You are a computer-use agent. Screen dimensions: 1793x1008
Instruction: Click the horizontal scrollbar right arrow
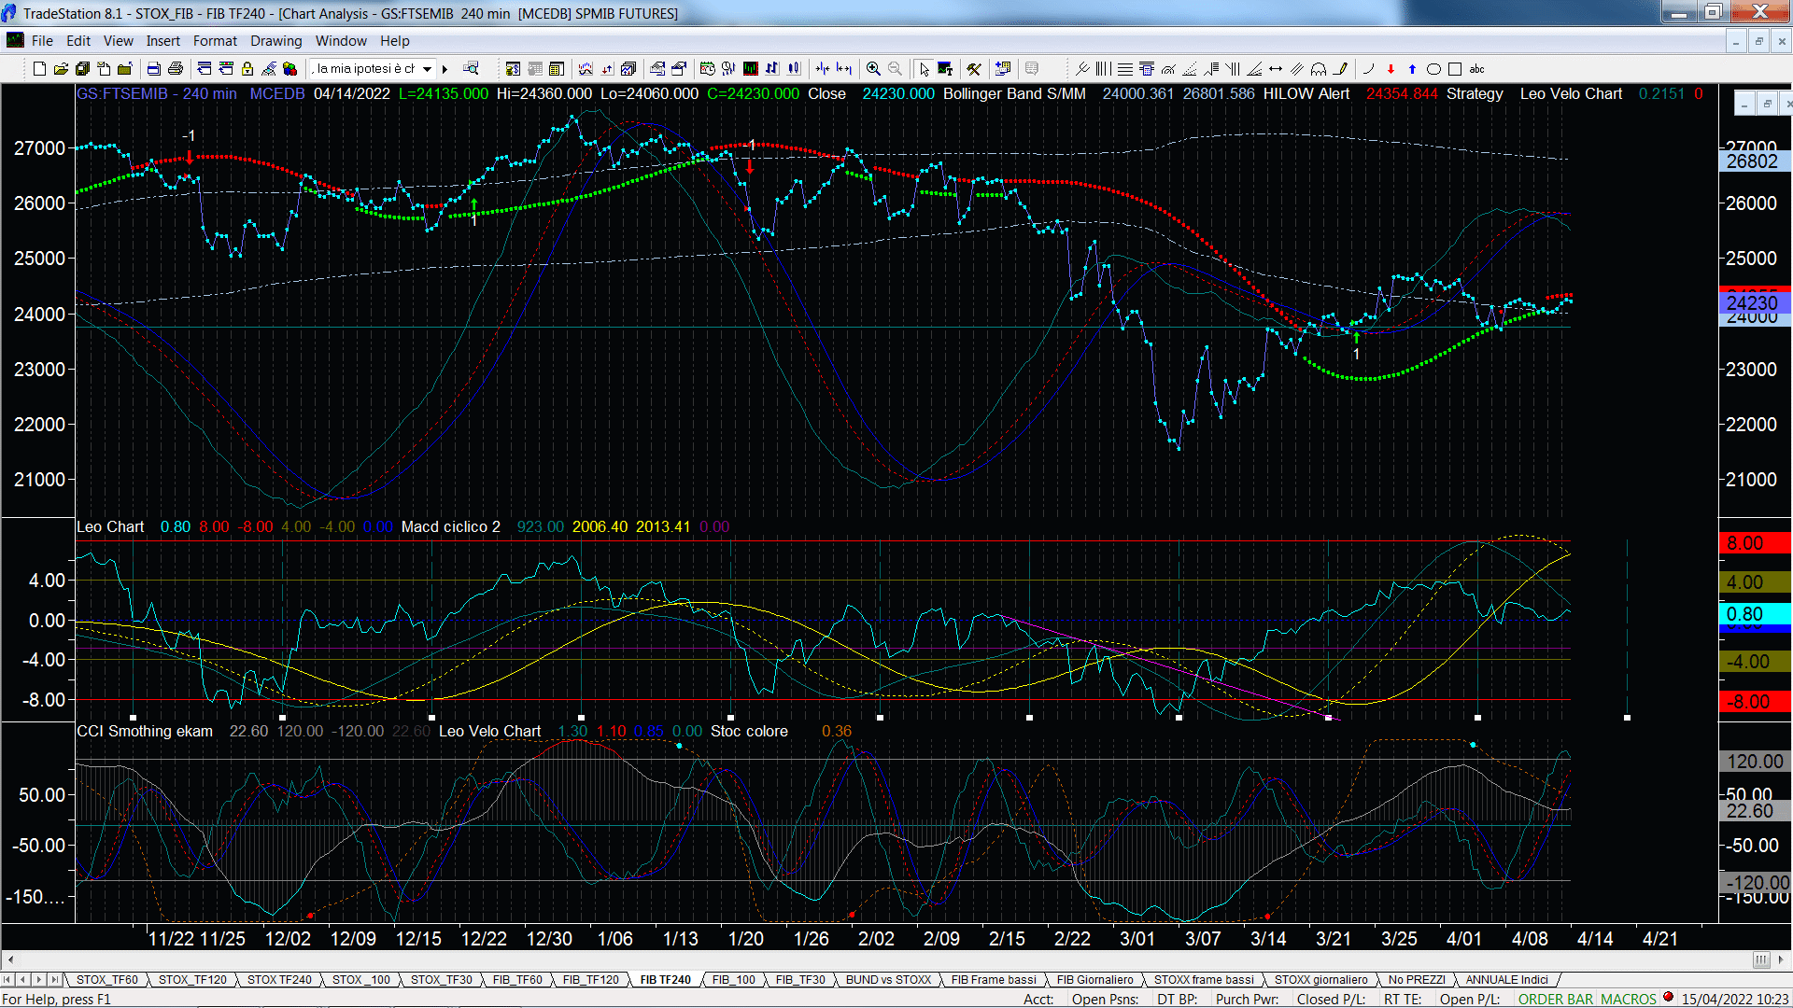(x=1781, y=959)
